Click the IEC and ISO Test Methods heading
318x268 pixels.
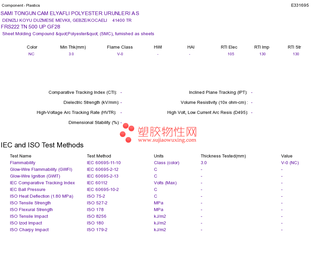point(42,145)
